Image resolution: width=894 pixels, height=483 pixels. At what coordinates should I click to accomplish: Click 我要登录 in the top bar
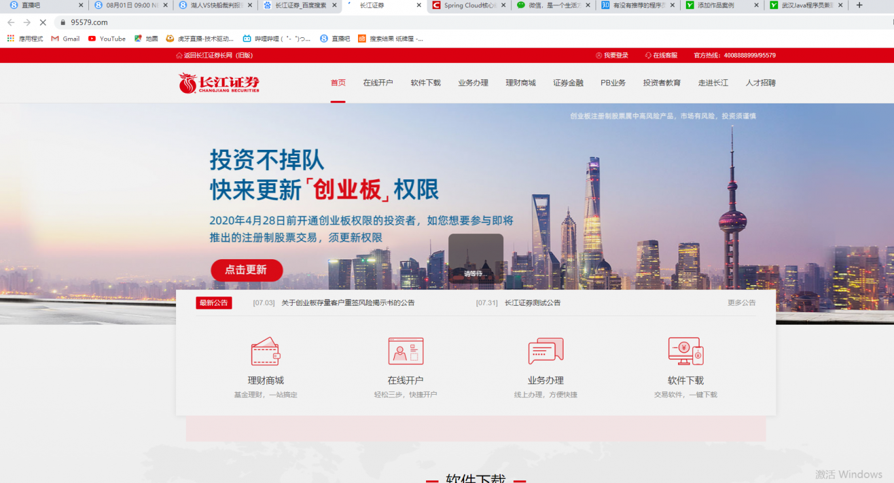pyautogui.click(x=612, y=56)
